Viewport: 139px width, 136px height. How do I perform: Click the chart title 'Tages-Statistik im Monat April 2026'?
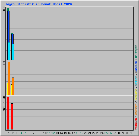39,4
